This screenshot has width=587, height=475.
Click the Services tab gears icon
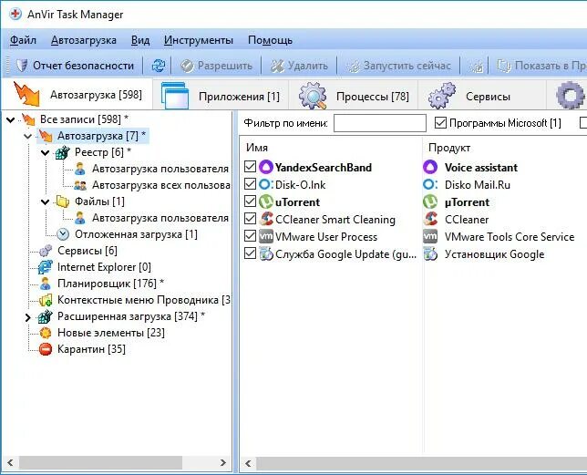tap(442, 96)
